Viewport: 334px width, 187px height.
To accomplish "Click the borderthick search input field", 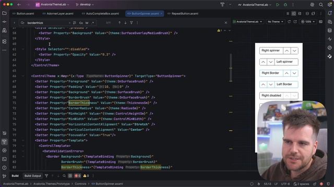I will click(x=47, y=23).
